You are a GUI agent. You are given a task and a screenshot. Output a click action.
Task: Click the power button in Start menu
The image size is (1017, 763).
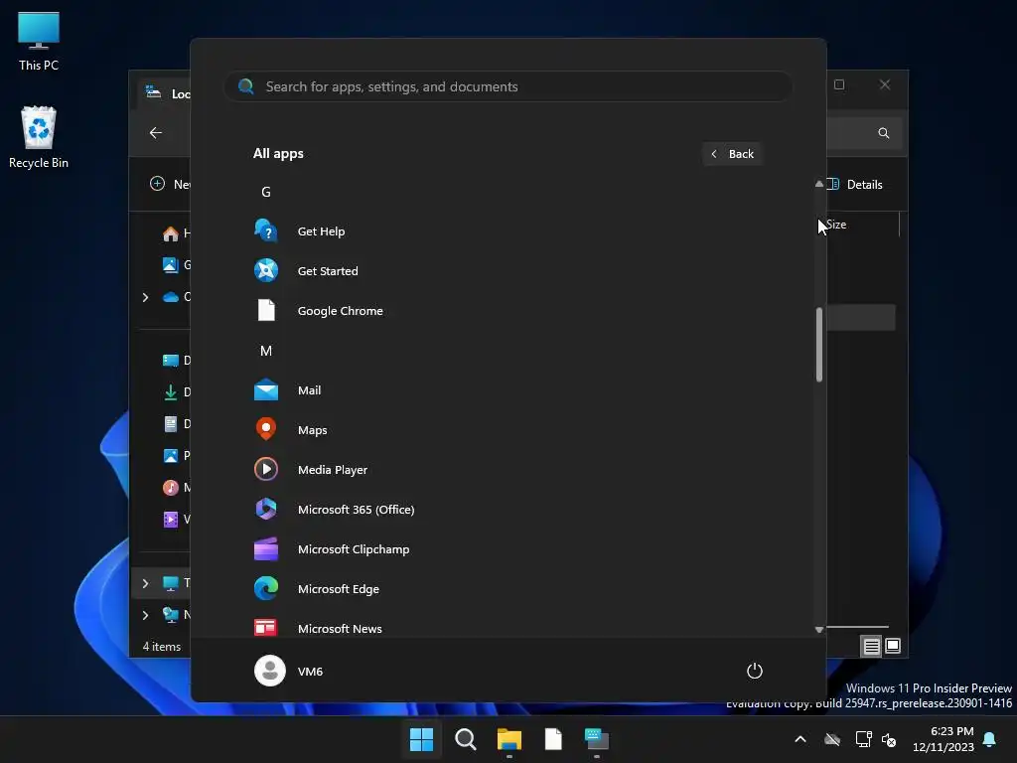(755, 671)
